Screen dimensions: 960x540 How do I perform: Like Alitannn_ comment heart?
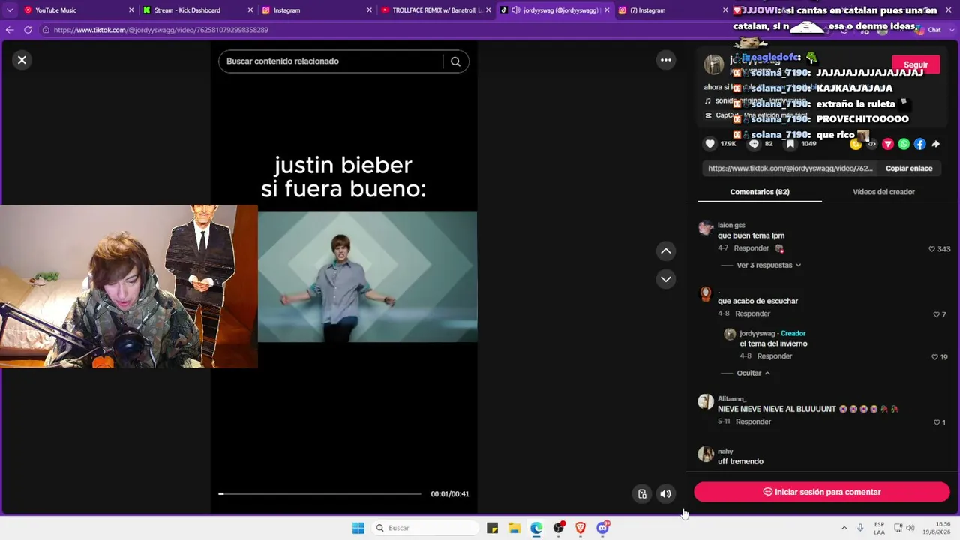(x=936, y=422)
